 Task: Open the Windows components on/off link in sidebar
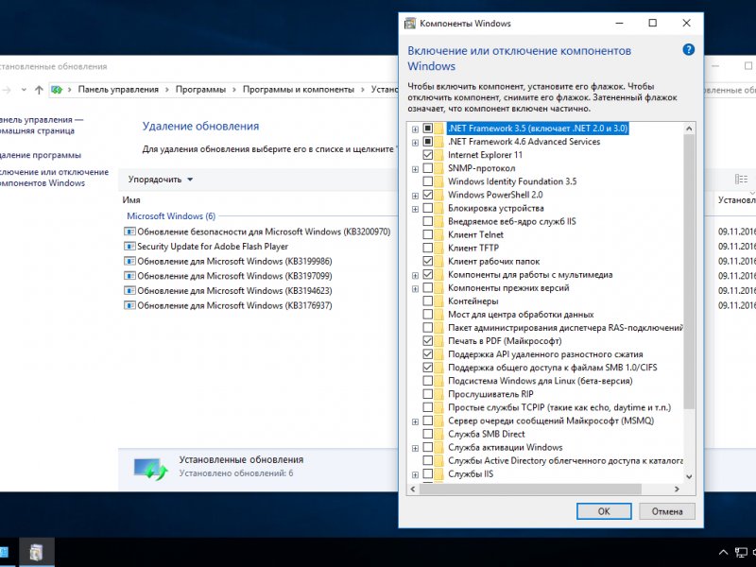pyautogui.click(x=53, y=178)
